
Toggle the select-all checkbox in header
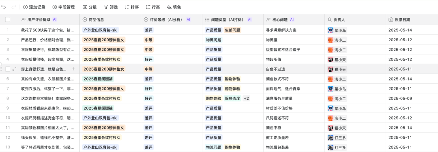(x=8, y=19)
